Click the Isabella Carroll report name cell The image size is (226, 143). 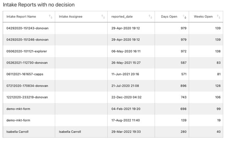pyautogui.click(x=17, y=132)
